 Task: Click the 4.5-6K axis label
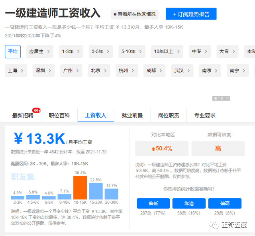point(33,202)
